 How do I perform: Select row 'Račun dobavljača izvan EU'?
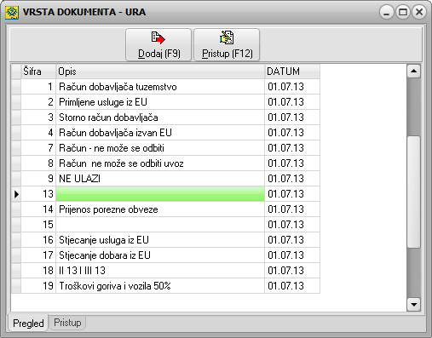coord(165,133)
